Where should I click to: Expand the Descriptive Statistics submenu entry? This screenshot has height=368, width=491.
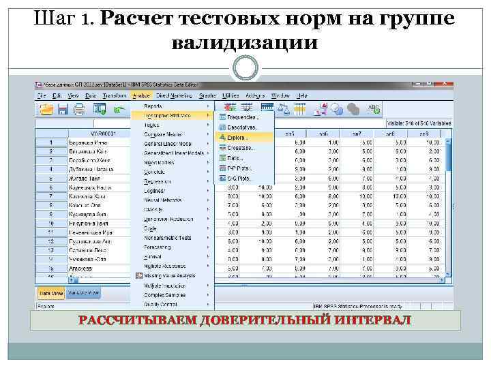click(x=173, y=116)
